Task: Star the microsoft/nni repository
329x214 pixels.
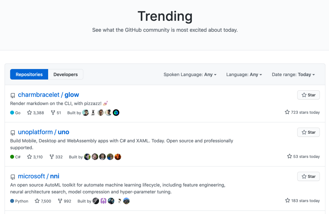Action: tap(308, 176)
